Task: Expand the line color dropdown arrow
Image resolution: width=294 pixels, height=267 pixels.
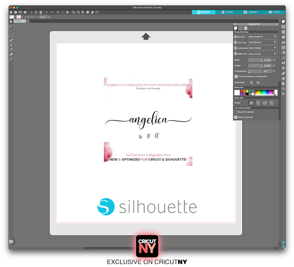Action: click(x=22, y=17)
